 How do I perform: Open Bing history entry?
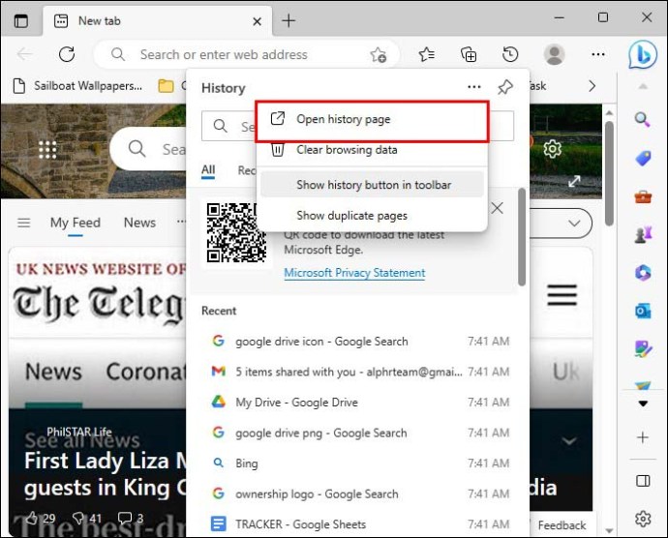360,463
